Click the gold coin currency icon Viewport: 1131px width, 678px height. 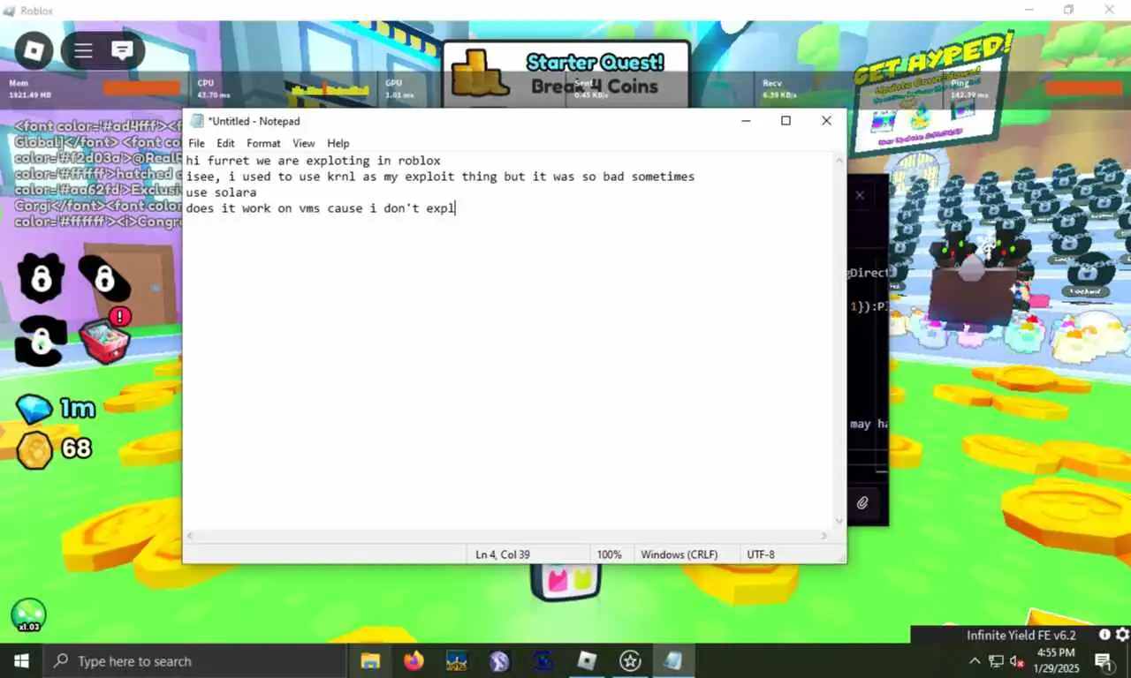tap(35, 450)
